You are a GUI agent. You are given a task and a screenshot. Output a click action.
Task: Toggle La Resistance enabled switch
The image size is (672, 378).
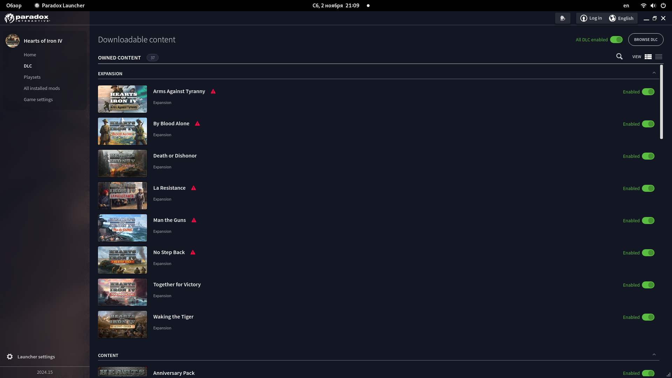click(648, 188)
